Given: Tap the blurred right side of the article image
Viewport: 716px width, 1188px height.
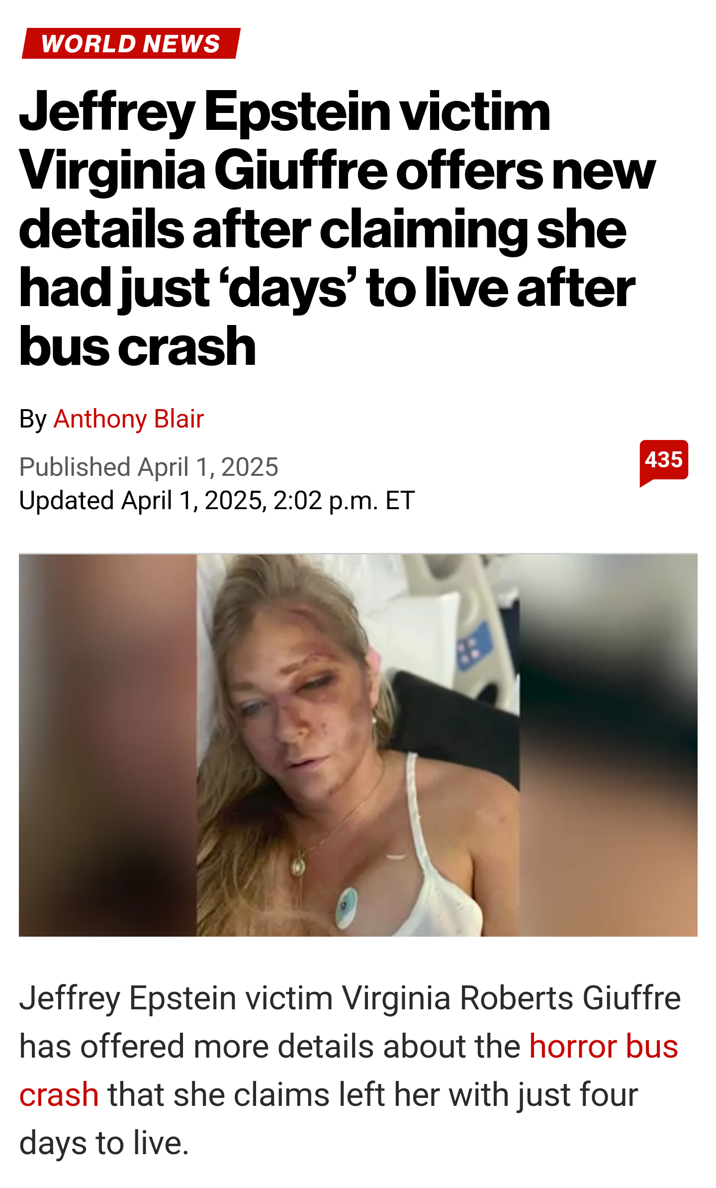Looking at the screenshot, I should pos(609,745).
